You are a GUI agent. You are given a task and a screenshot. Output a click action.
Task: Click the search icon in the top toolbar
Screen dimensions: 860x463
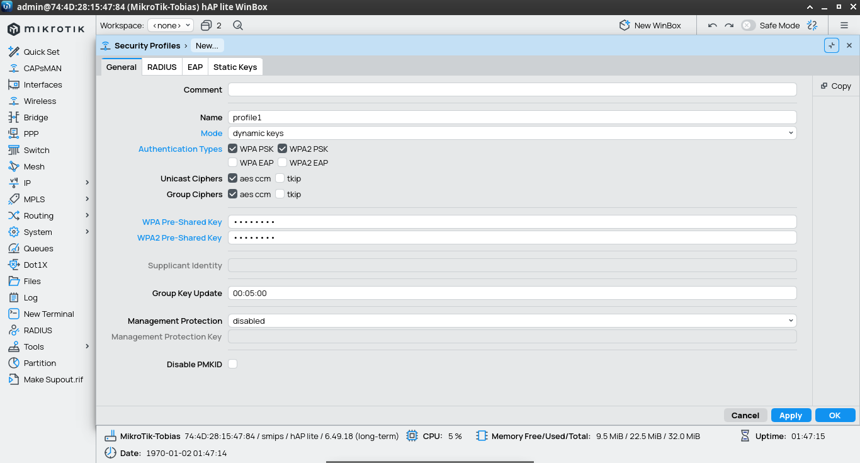pyautogui.click(x=238, y=26)
